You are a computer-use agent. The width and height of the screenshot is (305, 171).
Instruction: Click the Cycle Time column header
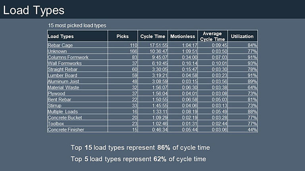coord(153,37)
